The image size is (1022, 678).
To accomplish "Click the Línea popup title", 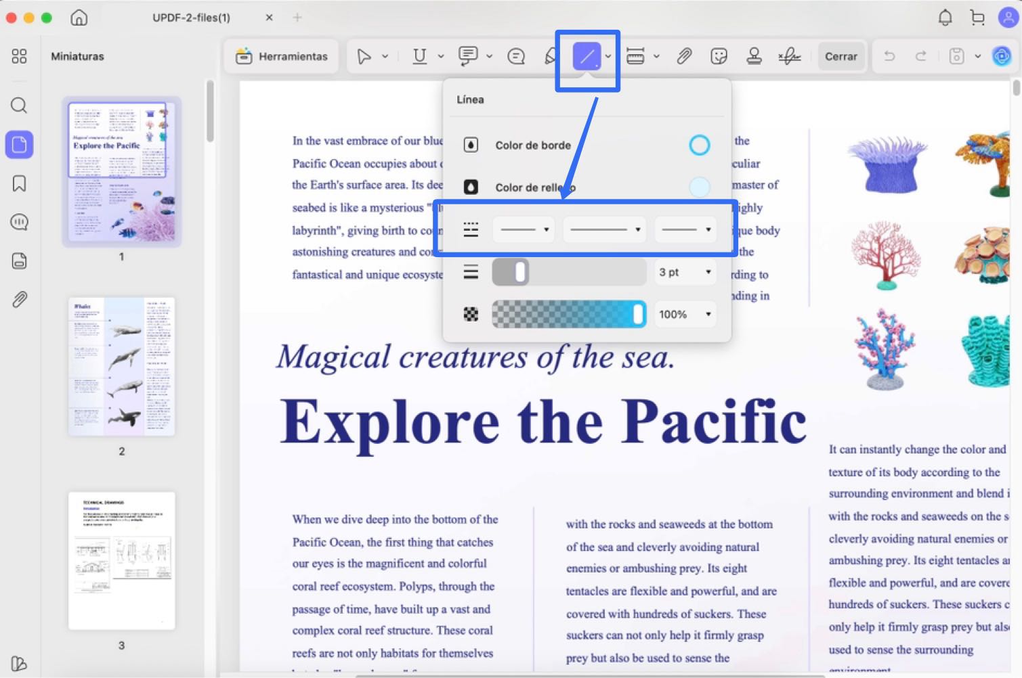I will point(470,99).
